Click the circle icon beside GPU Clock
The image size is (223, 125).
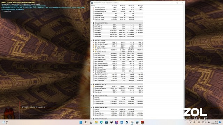(94, 54)
